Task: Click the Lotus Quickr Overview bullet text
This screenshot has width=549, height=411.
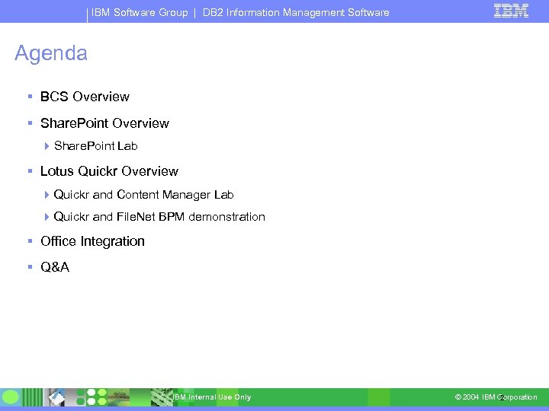Action: (x=109, y=171)
